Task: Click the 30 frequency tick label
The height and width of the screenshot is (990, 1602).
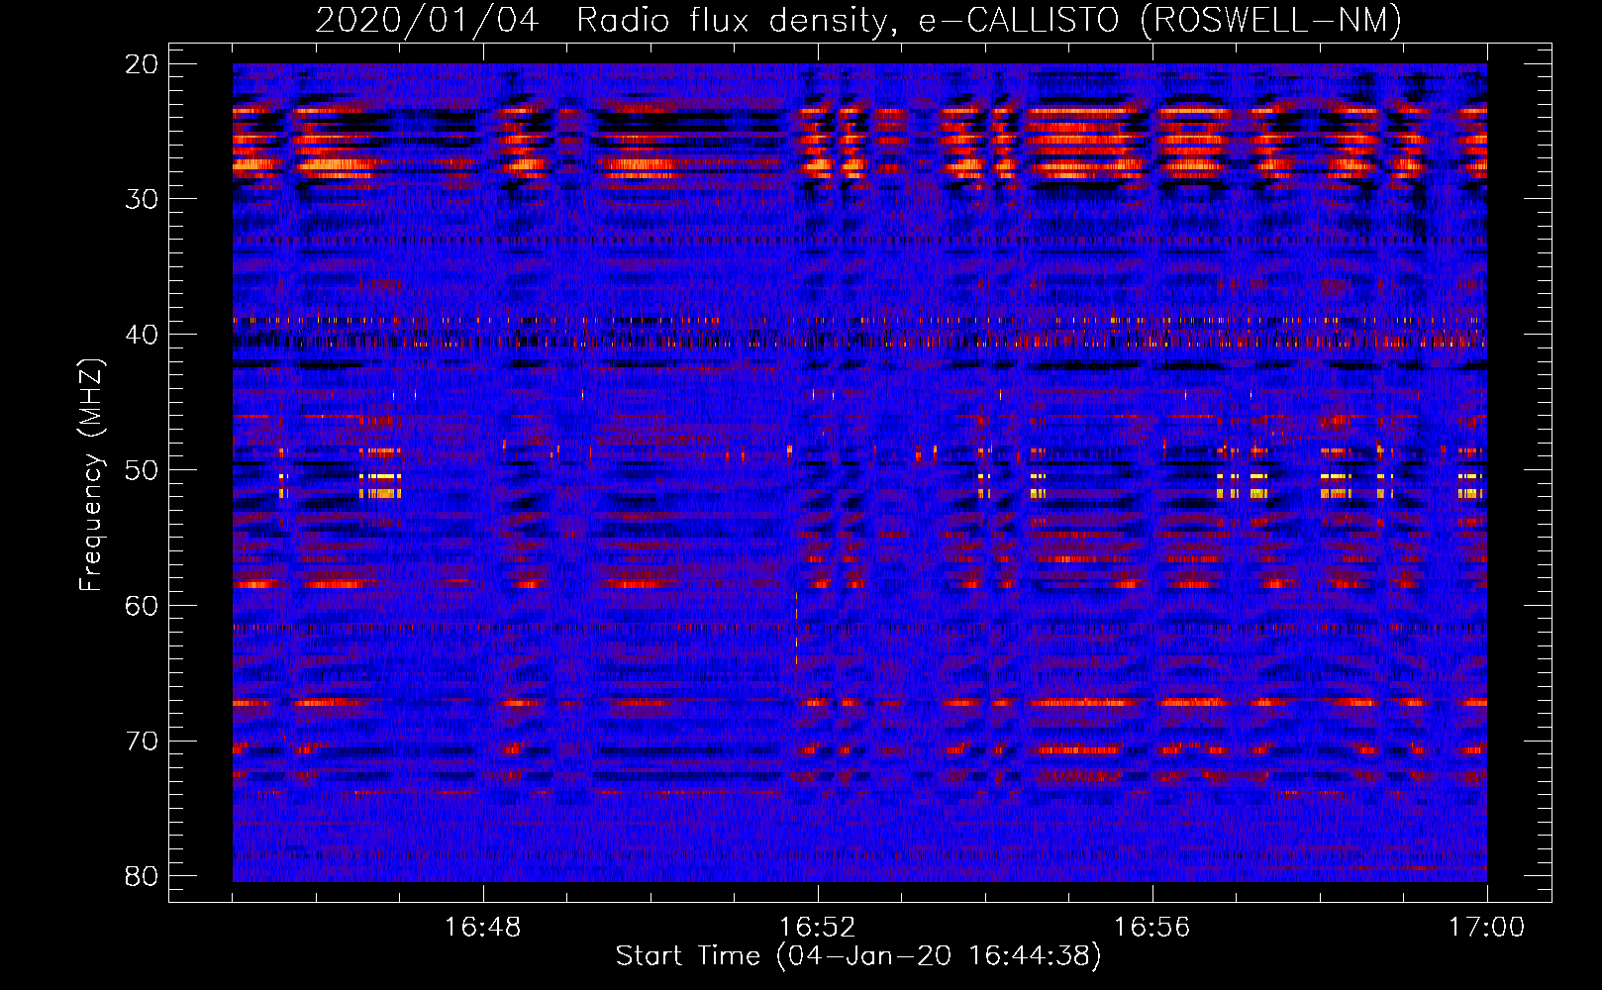Action: tap(141, 199)
